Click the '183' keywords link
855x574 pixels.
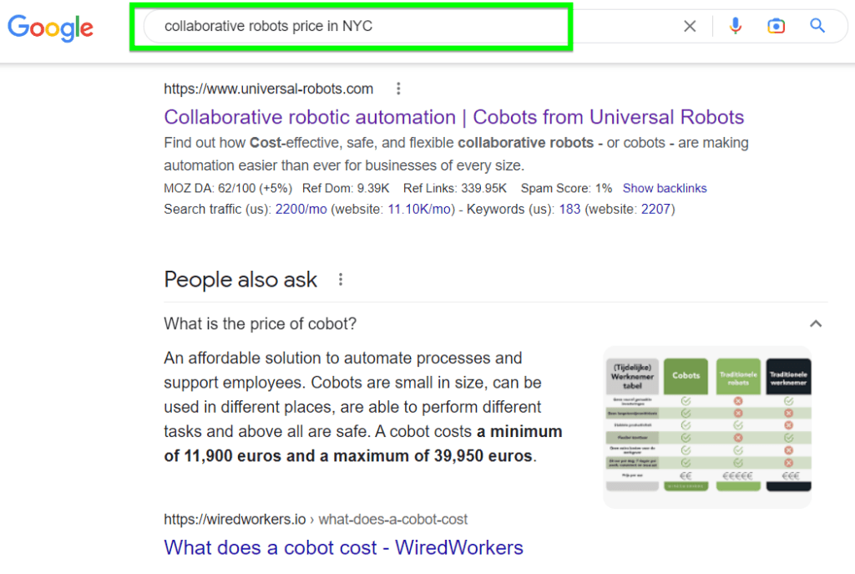[x=570, y=209]
